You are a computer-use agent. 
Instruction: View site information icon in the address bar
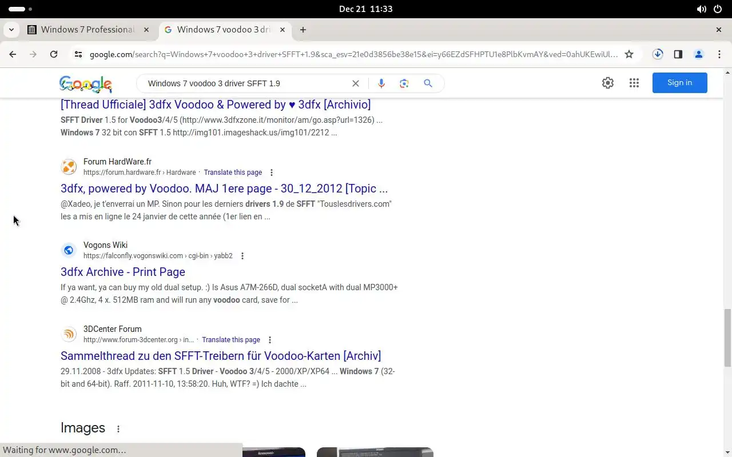[x=78, y=54]
